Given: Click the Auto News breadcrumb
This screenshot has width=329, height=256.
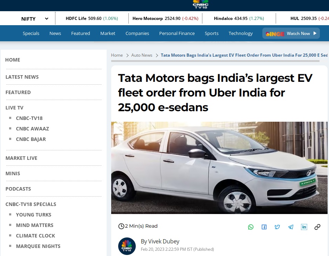Looking at the screenshot, I should [x=142, y=55].
